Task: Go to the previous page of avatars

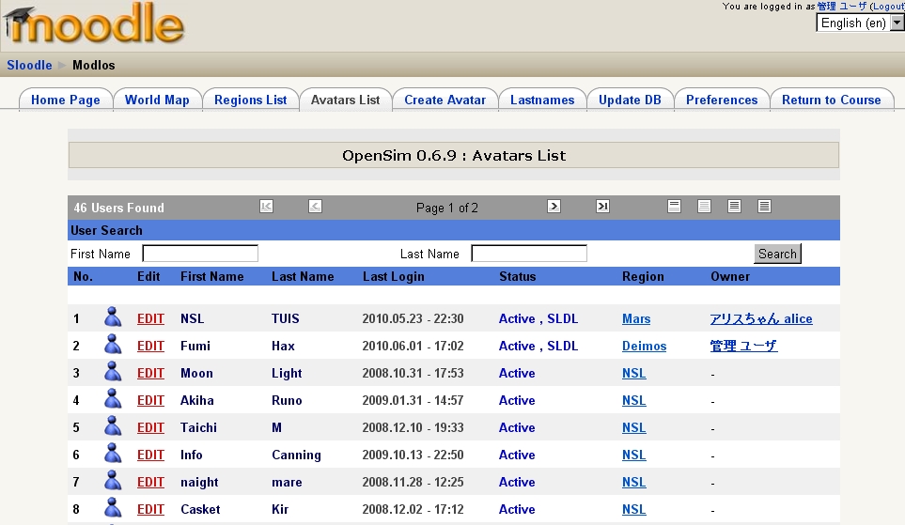Action: coord(316,207)
